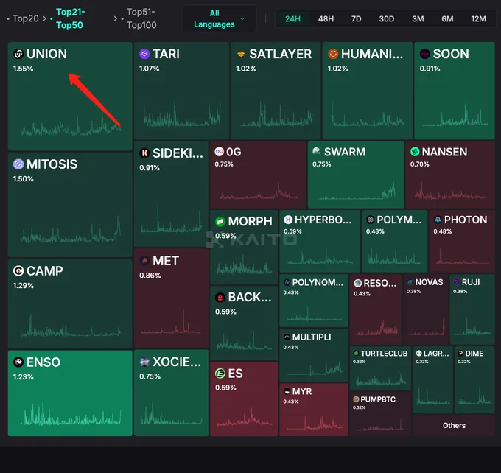Click the MET 0.86% value
Viewport: 501px width, 473px height.
tap(150, 275)
